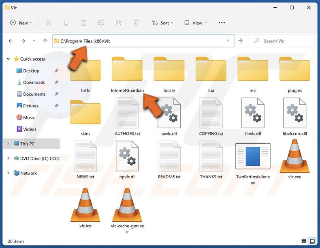Open the View dropdown menu
The height and width of the screenshot is (248, 320).
pyautogui.click(x=196, y=23)
